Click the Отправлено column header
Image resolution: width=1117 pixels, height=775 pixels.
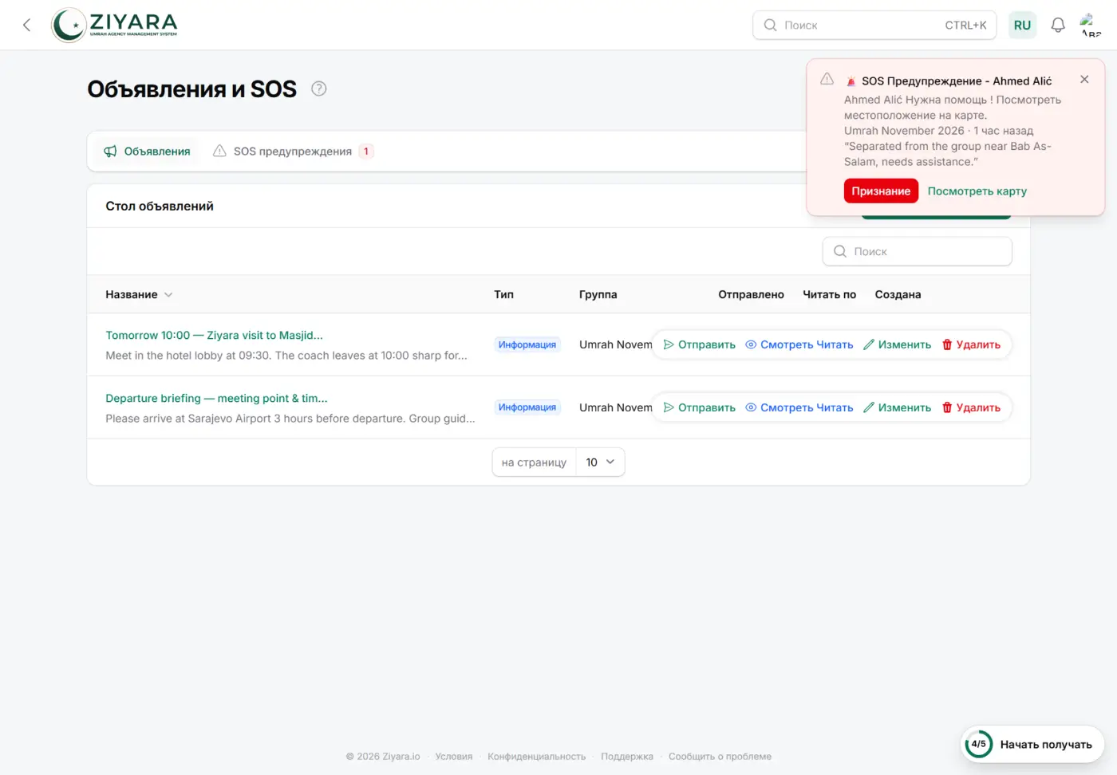[x=751, y=294]
